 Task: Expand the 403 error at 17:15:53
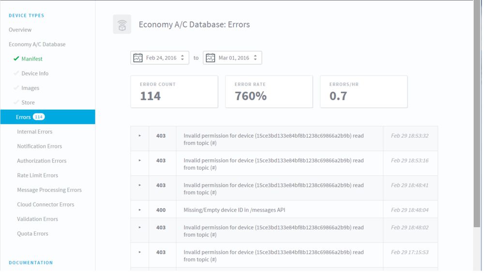140,252
